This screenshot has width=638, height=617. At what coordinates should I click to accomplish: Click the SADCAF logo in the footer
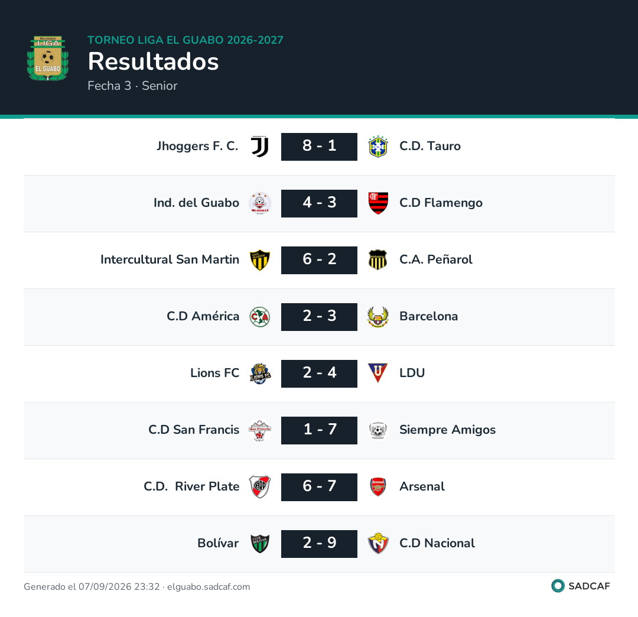coord(580,586)
